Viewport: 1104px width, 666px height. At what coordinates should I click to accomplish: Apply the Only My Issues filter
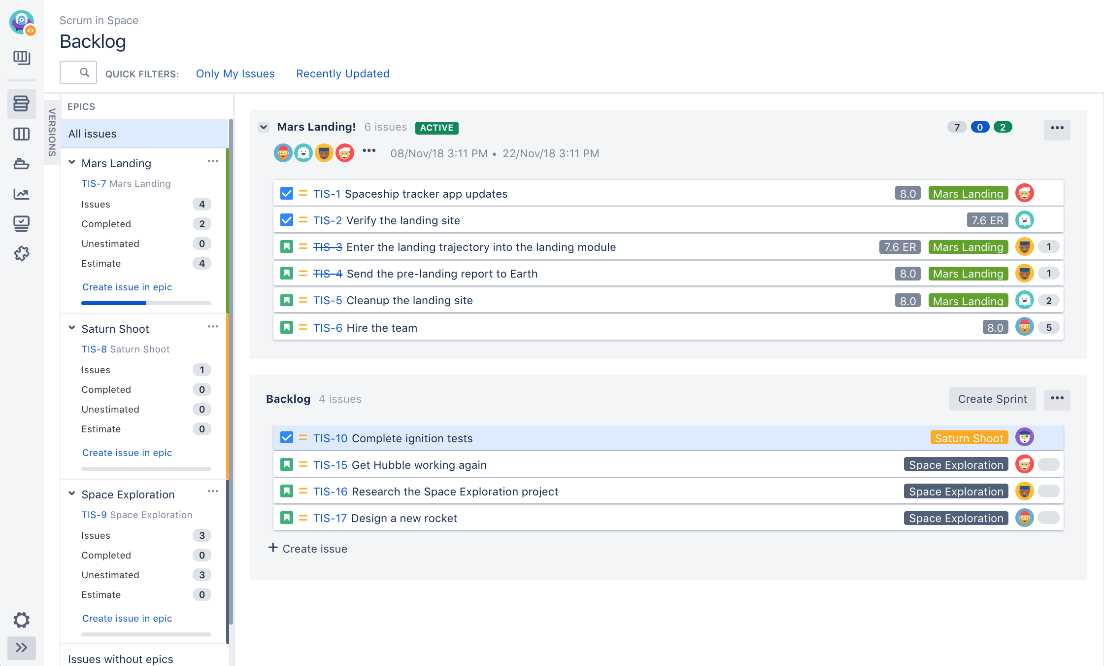pyautogui.click(x=235, y=73)
